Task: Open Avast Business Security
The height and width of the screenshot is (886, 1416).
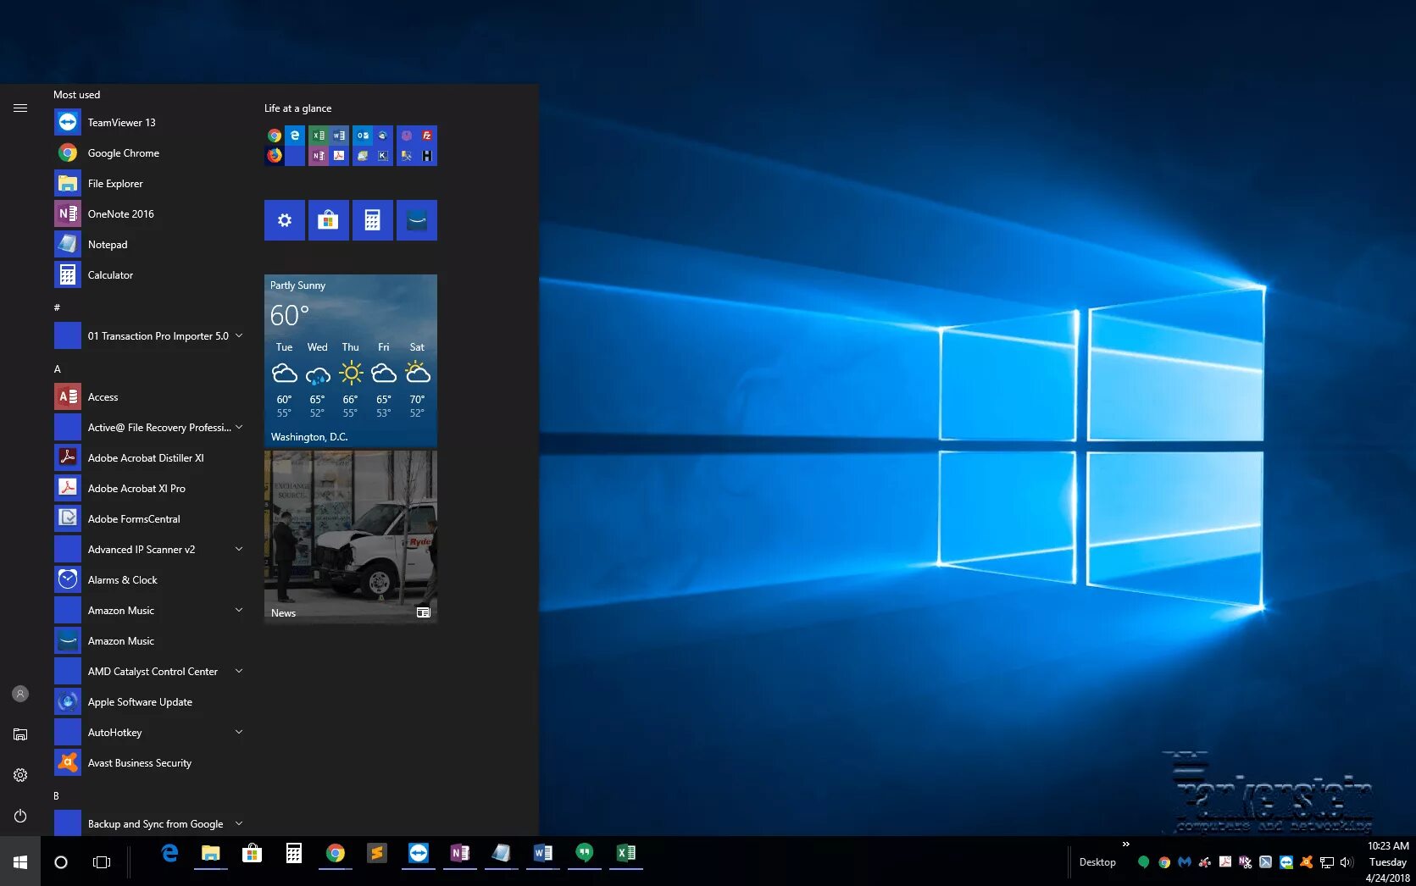Action: tap(148, 763)
